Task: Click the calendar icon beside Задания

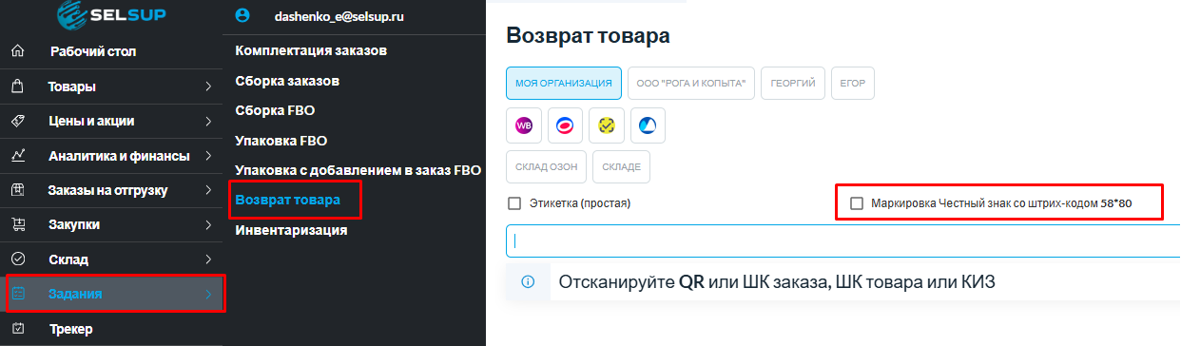Action: [x=19, y=294]
